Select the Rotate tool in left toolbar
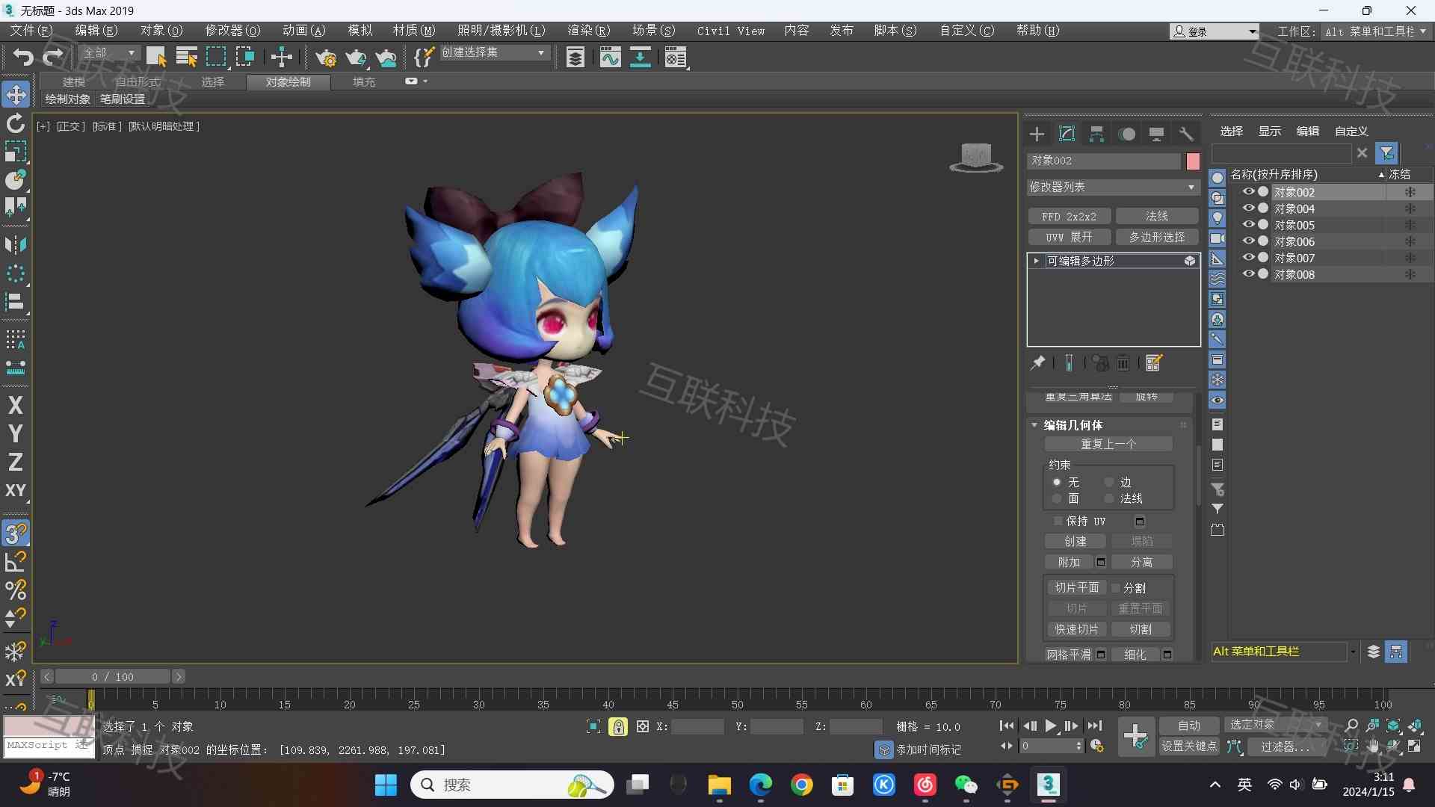This screenshot has height=807, width=1435. 16,123
